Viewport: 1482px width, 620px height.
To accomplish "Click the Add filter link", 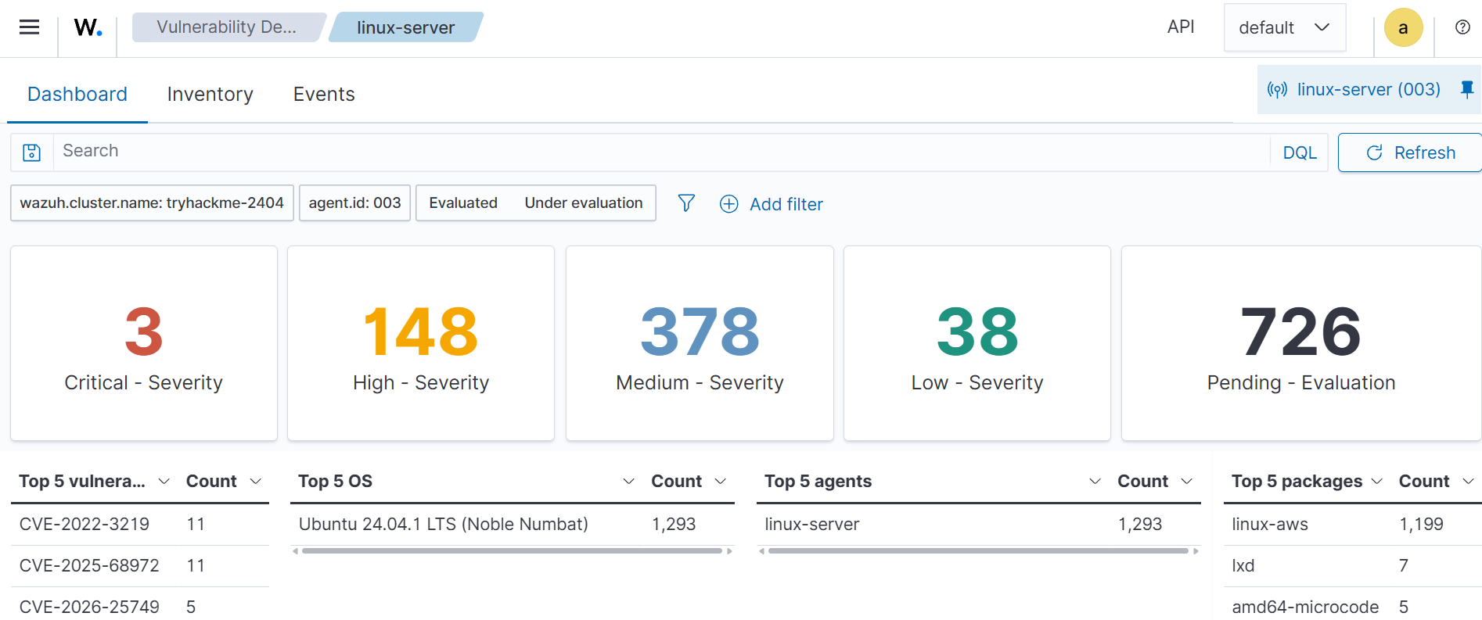I will (x=786, y=204).
